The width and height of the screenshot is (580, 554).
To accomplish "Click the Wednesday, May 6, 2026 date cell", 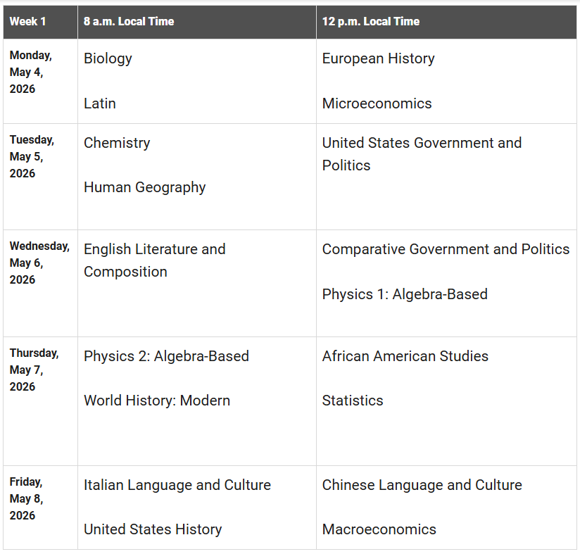I will click(x=39, y=263).
